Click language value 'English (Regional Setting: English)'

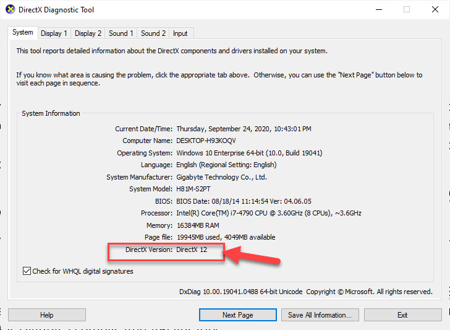226,165
